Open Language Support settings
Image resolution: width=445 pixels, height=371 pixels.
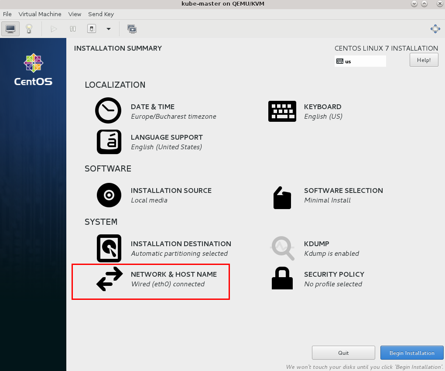point(166,142)
